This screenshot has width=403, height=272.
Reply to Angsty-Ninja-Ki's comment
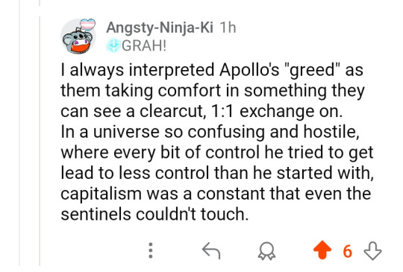coord(211,250)
